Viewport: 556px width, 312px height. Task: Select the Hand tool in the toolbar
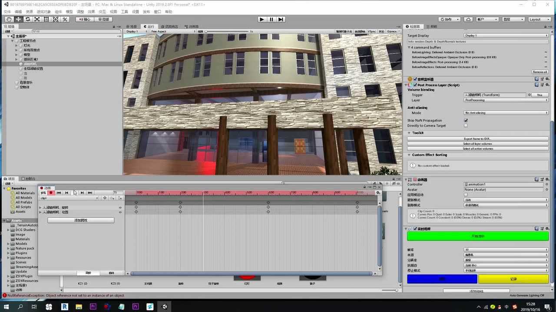(9, 19)
